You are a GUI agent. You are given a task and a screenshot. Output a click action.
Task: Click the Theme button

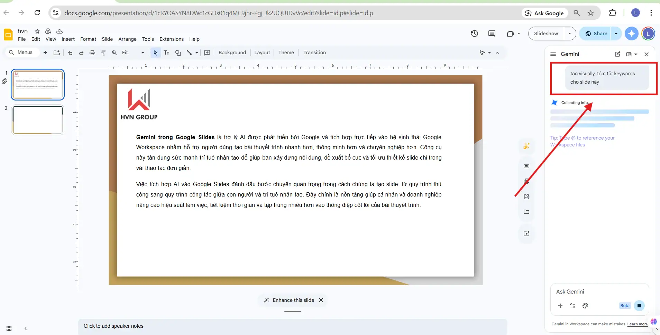286,52
